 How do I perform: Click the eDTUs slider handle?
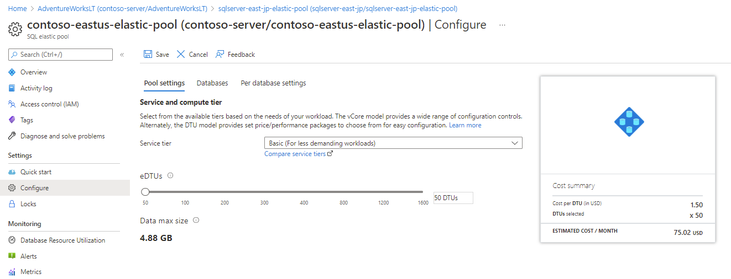pos(145,192)
